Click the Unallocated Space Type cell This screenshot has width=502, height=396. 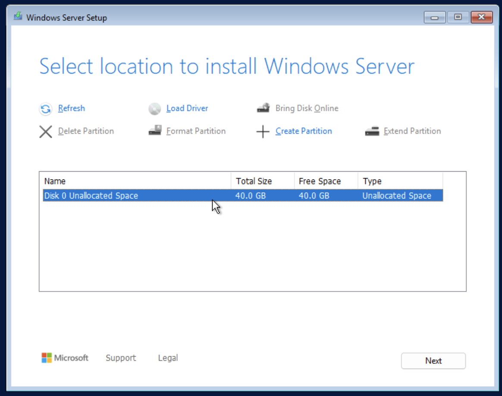coord(397,195)
